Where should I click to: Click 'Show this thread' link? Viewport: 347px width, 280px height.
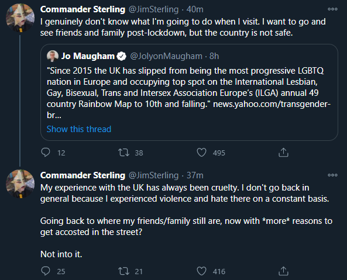(79, 129)
